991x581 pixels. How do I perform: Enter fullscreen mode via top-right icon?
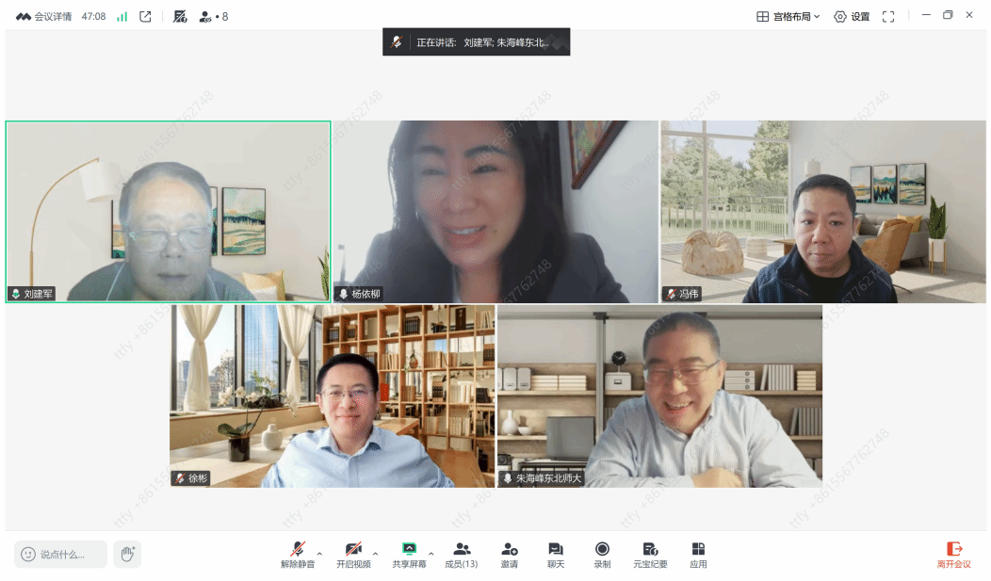pyautogui.click(x=887, y=16)
